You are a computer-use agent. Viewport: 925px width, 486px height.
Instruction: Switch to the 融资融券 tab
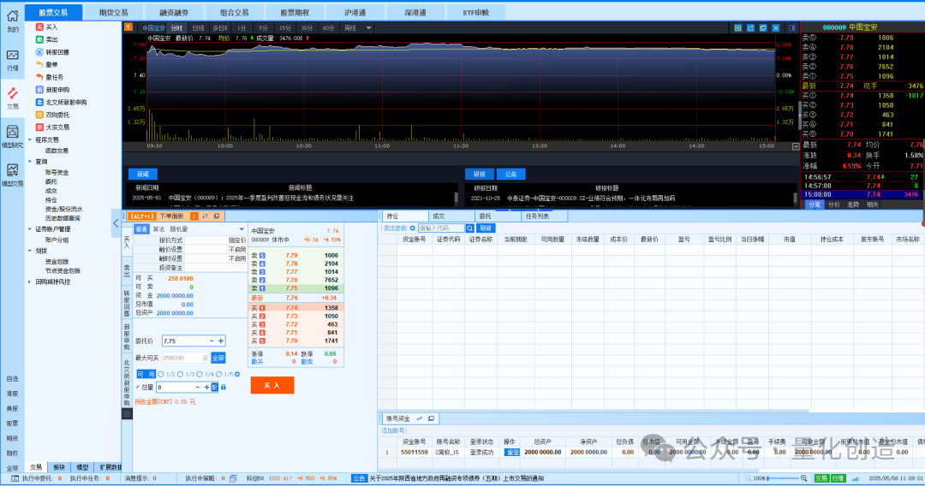tap(174, 12)
